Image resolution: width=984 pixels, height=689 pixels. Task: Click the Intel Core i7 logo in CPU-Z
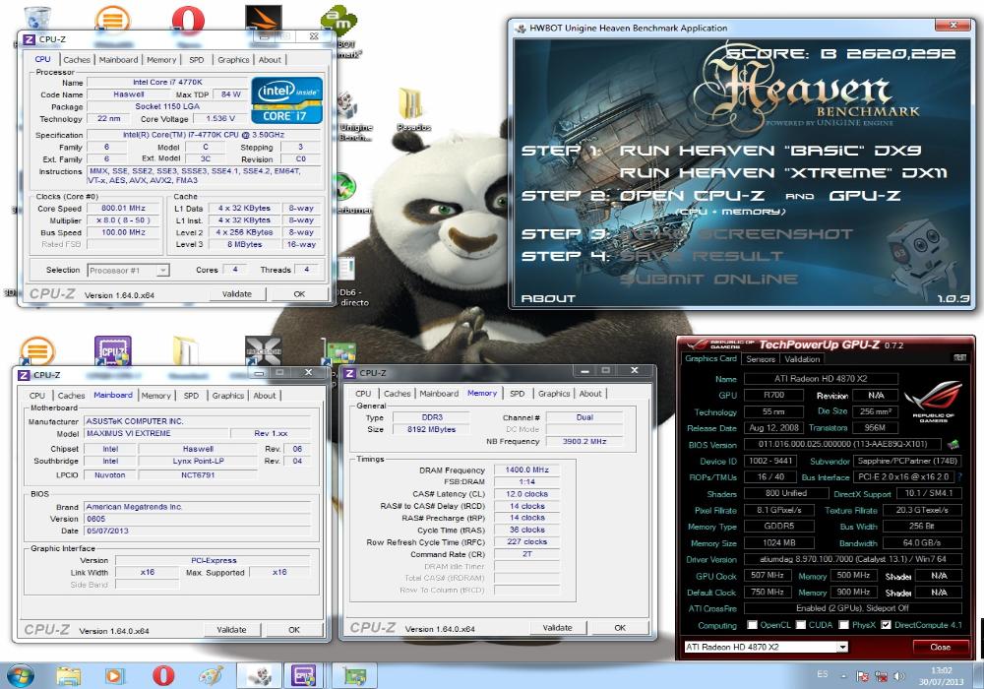286,99
